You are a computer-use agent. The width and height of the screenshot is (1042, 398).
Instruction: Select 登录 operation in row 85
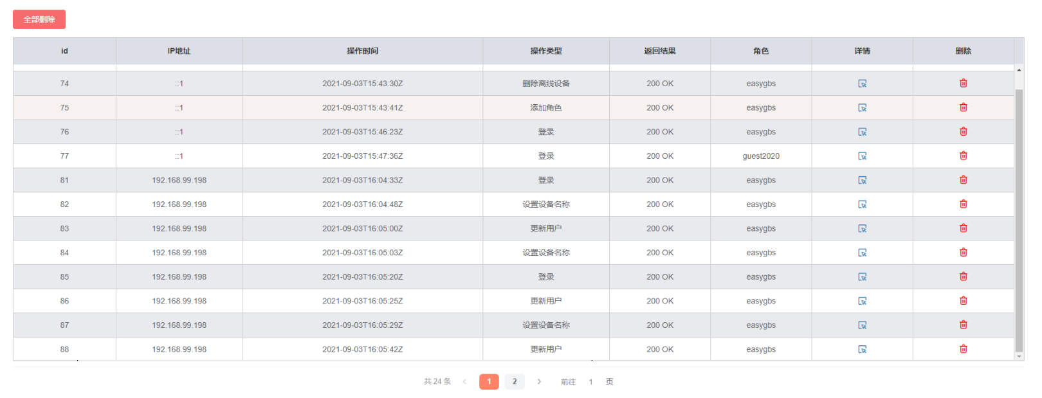(x=546, y=277)
